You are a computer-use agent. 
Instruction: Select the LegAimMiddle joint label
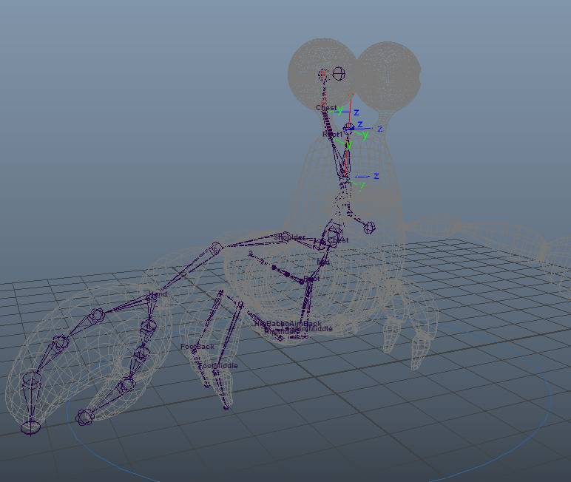point(308,329)
